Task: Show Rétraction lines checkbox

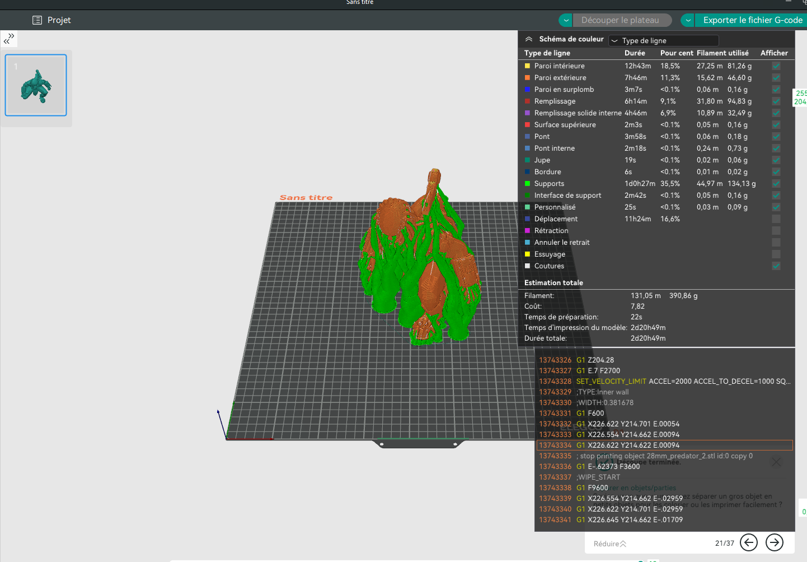Action: (776, 231)
